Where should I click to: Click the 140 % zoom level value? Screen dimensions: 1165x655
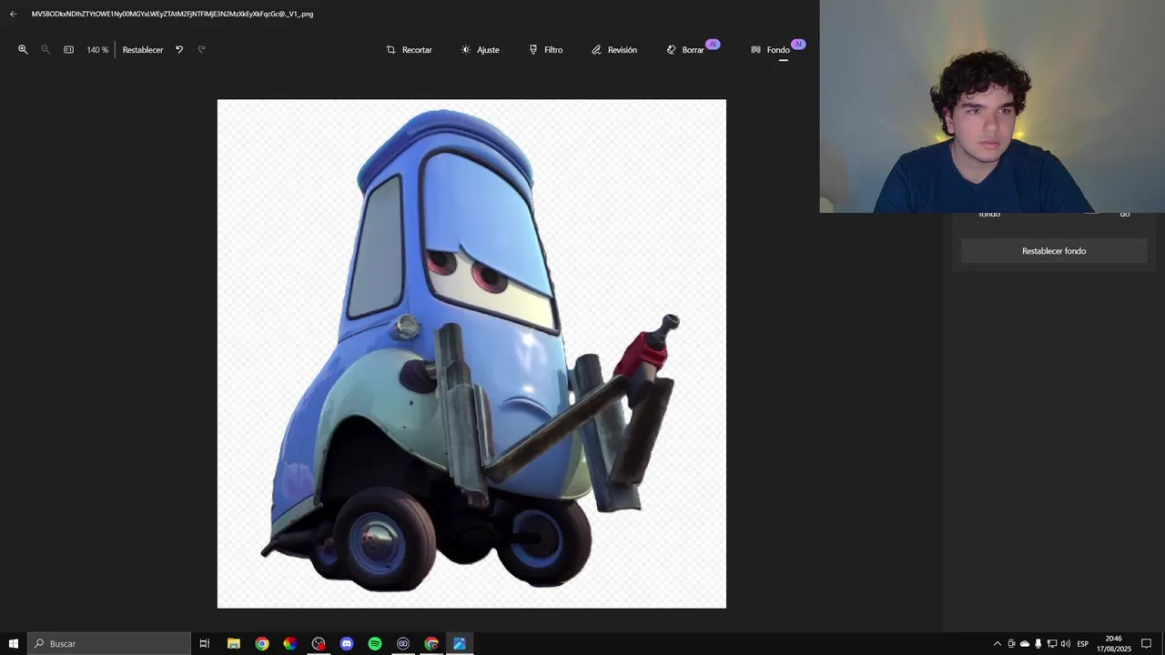[x=97, y=50]
